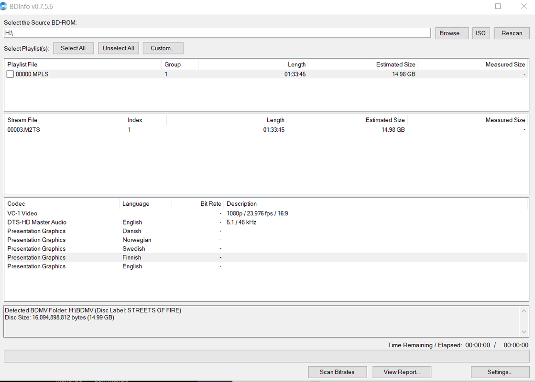Open the Custom... playlist dialog
535x382 pixels.
coord(163,48)
